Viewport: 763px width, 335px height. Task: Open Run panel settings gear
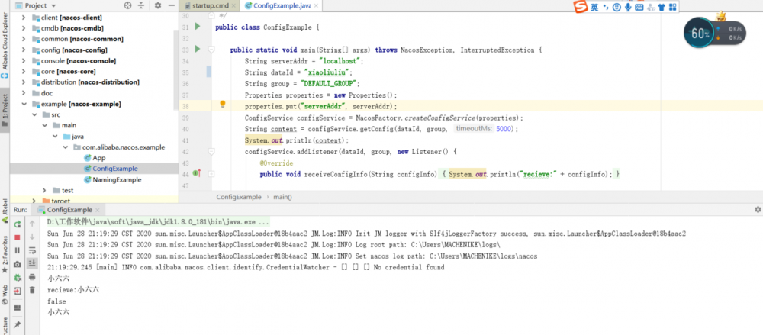pyautogui.click(x=758, y=209)
